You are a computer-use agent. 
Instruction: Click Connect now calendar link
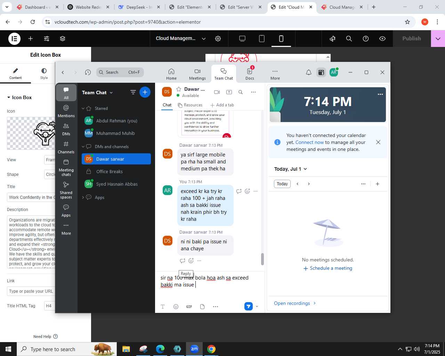coord(309,142)
